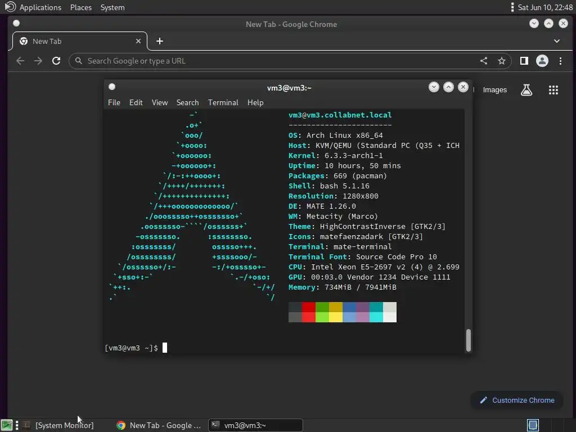The image size is (576, 432).
Task: Open the Chrome profile avatar
Action: tap(542, 61)
